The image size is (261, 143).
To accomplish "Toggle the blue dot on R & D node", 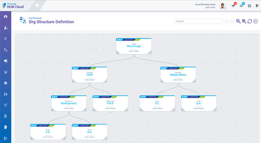I will pyautogui.click(x=94, y=110).
